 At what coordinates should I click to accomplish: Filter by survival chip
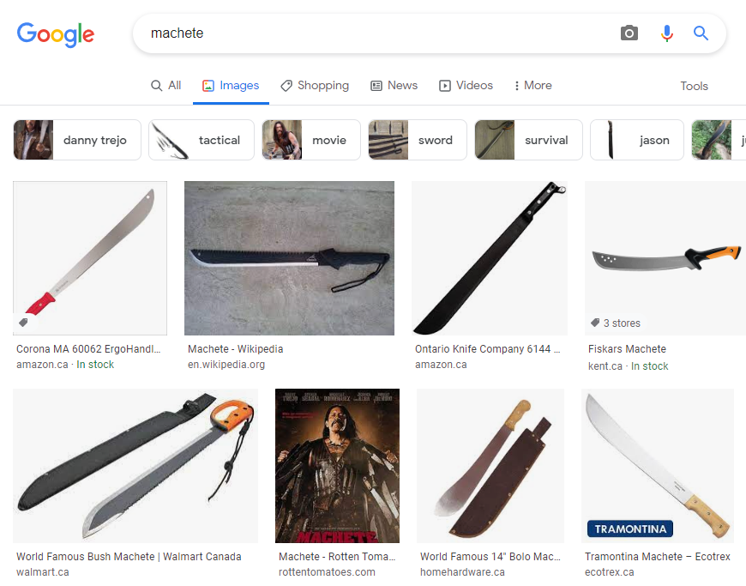pos(528,140)
